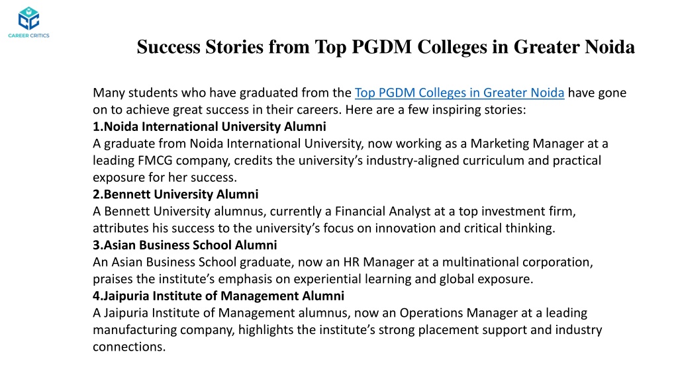Viewport: 678px width, 381px height.
Task: Click the word FMCG in the paragraph
Action: 155,161
